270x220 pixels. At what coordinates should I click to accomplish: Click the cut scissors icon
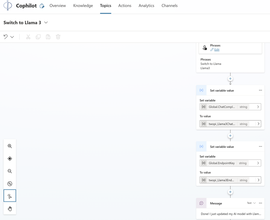point(28,37)
